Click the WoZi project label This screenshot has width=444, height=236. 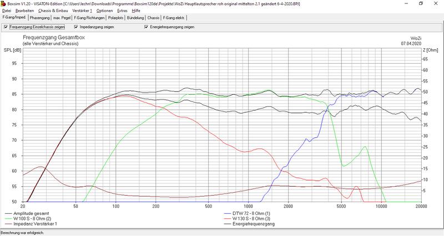tap(416, 38)
